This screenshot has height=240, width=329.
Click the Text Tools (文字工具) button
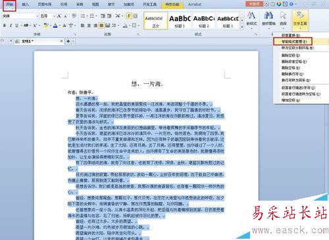(300, 20)
